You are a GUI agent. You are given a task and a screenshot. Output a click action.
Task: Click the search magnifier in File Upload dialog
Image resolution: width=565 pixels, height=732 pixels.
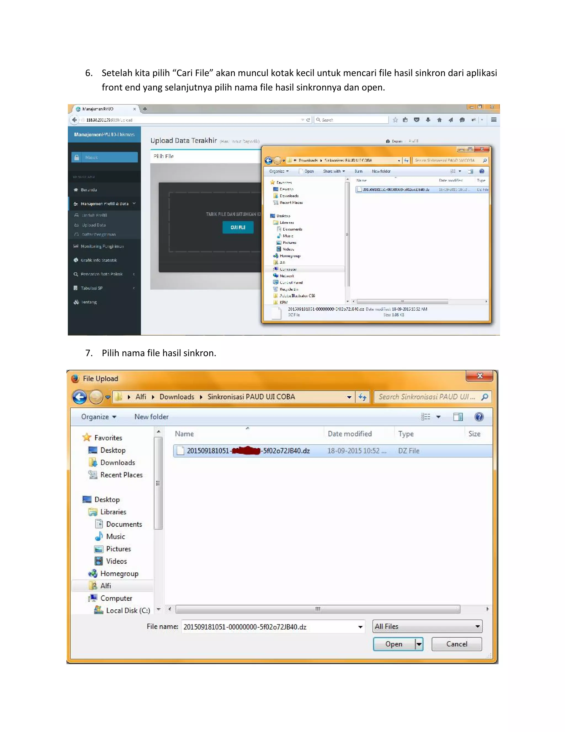[x=484, y=397]
